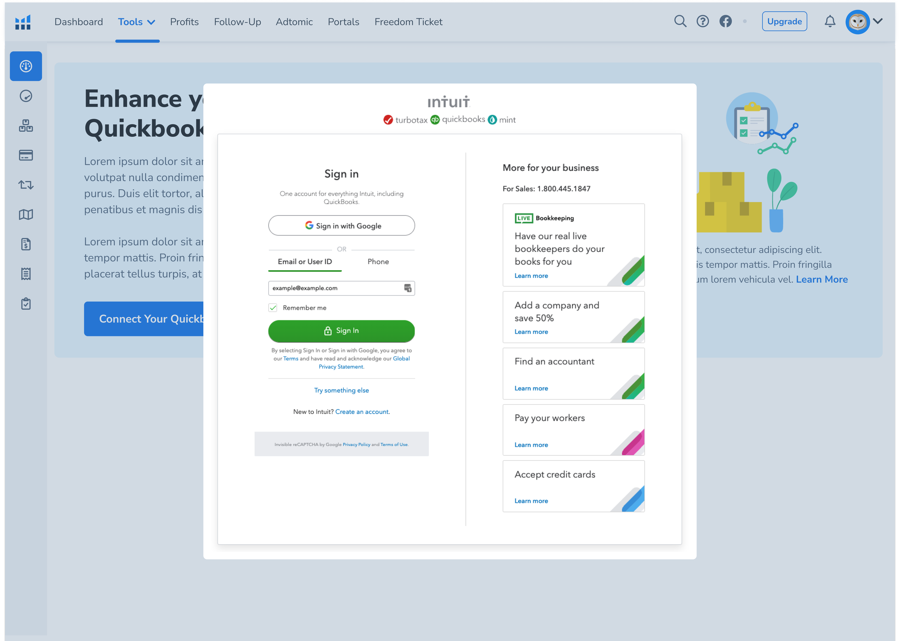Click the Create an account link
The height and width of the screenshot is (641, 900).
tap(361, 412)
